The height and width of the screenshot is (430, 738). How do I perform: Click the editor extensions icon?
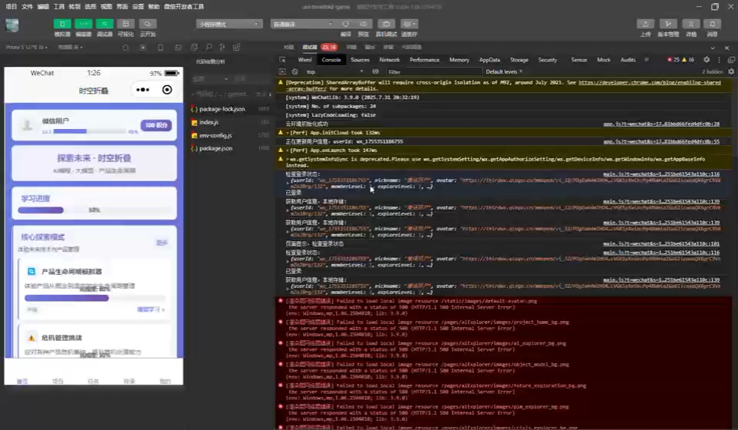tap(236, 47)
